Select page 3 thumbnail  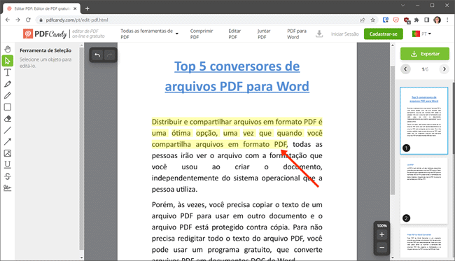click(x=424, y=243)
